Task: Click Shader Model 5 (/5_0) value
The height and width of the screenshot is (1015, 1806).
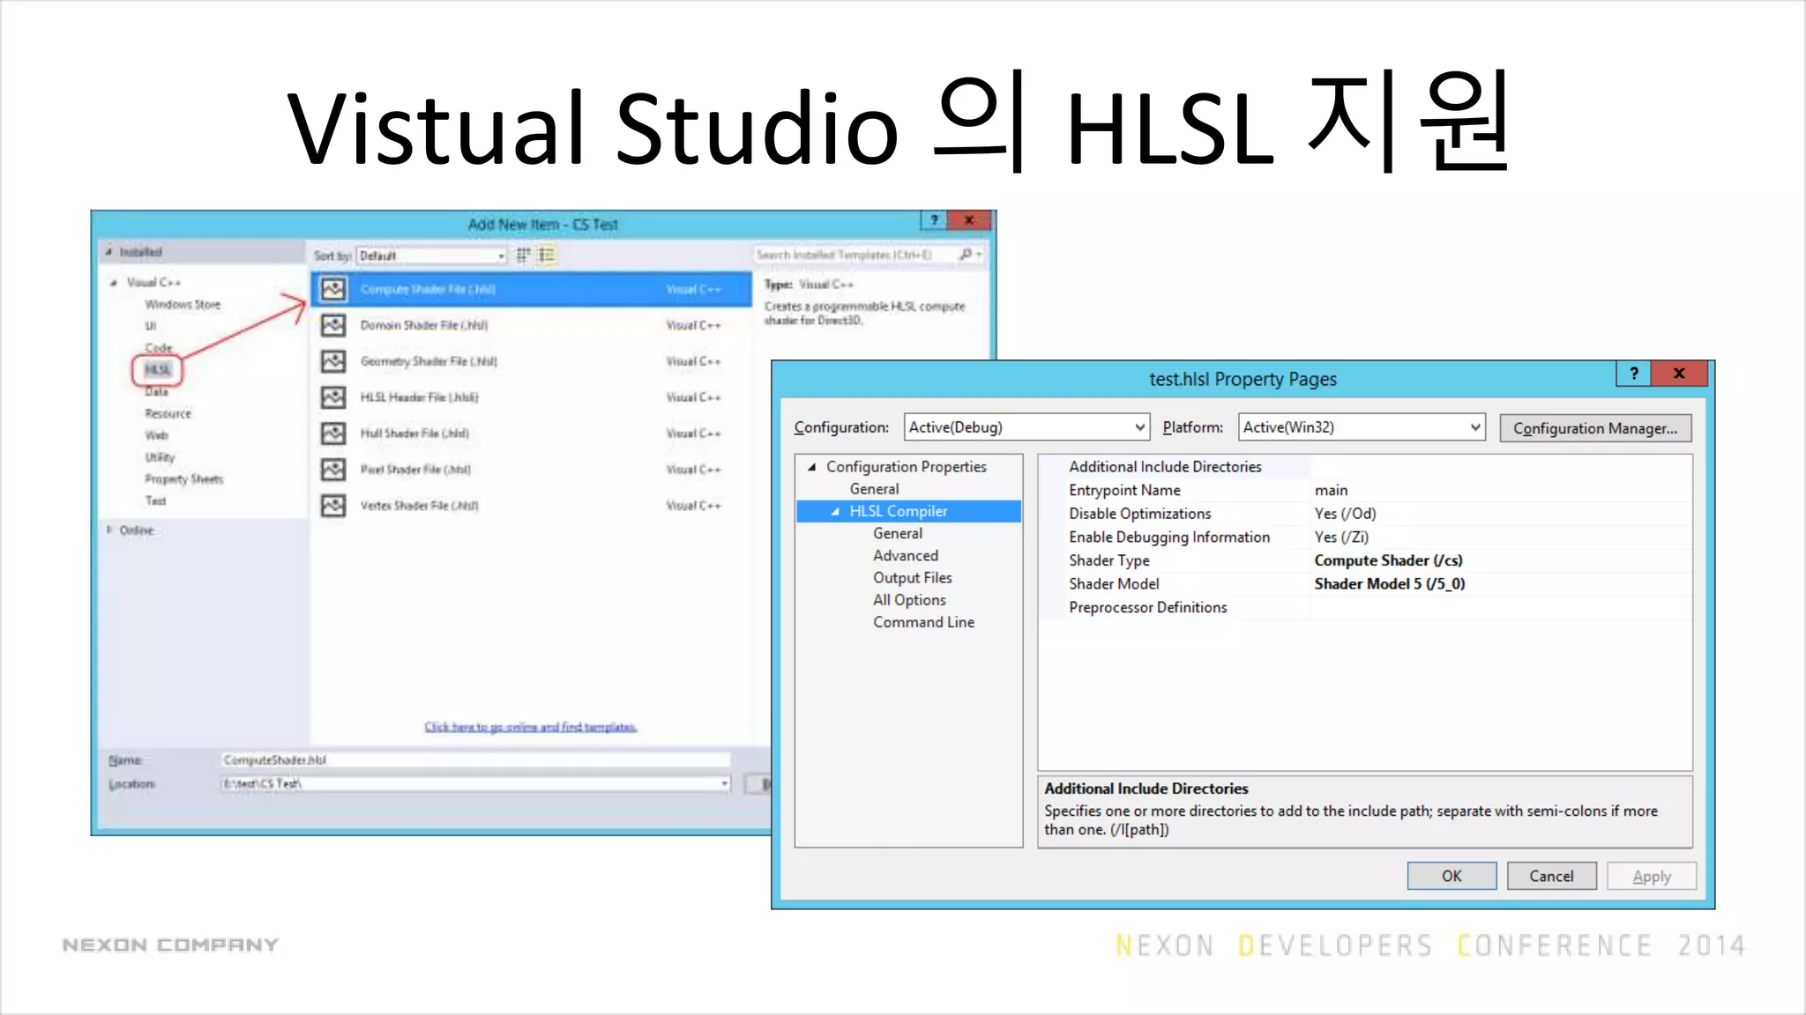Action: tap(1390, 584)
